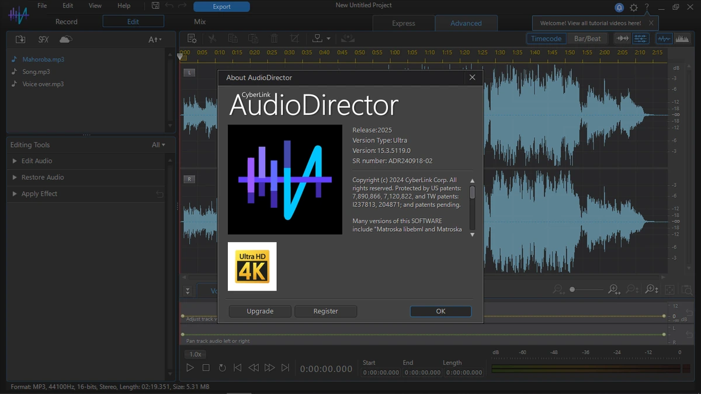701x394 pixels.
Task: Toggle the channel mixer view button
Action: coord(641,39)
